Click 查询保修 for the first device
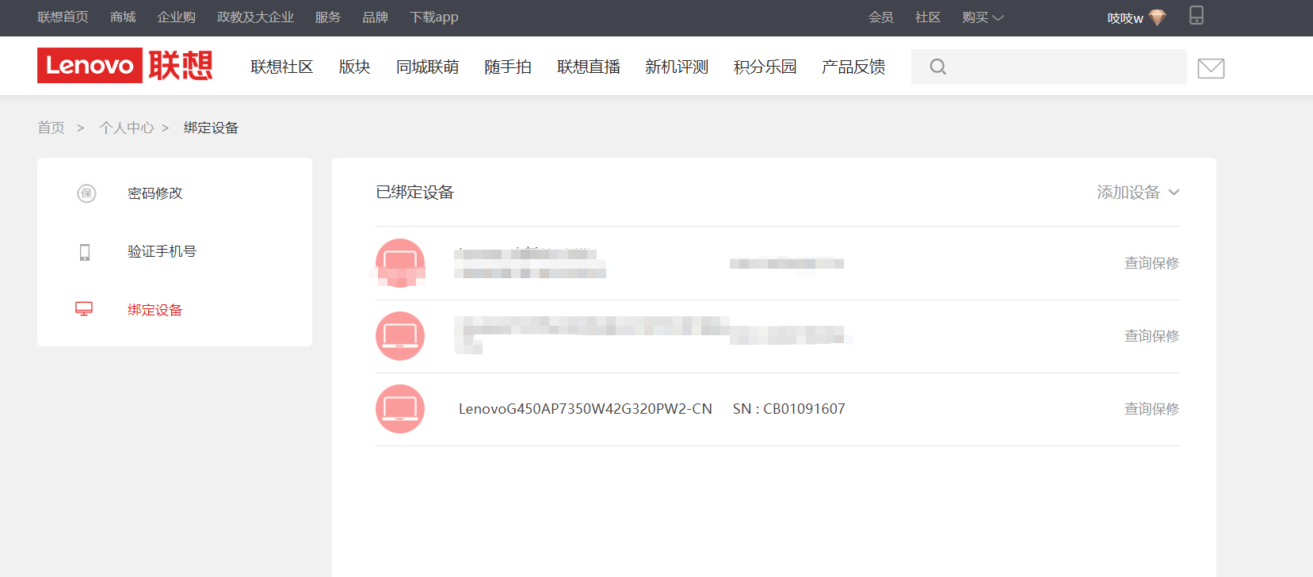 [1151, 263]
